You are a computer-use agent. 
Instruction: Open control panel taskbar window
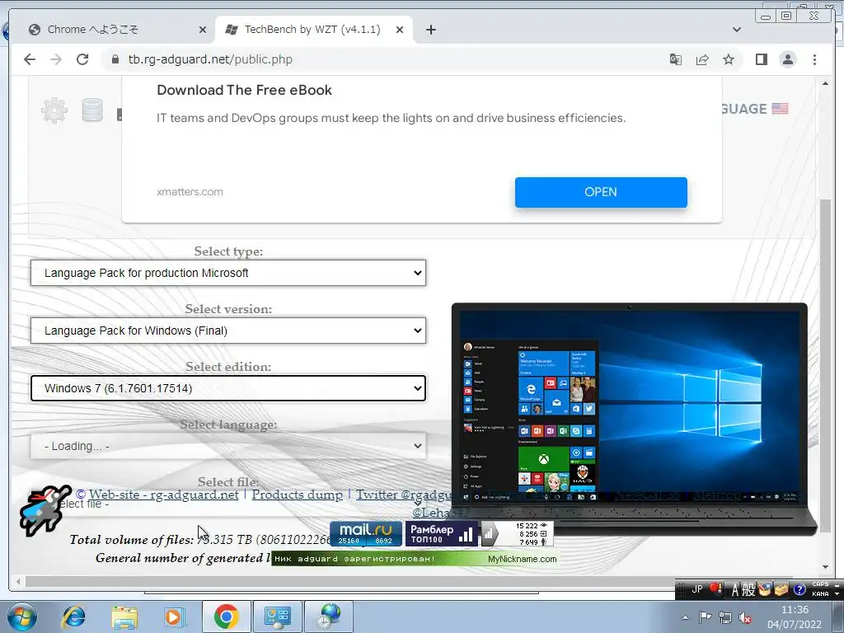(x=277, y=617)
